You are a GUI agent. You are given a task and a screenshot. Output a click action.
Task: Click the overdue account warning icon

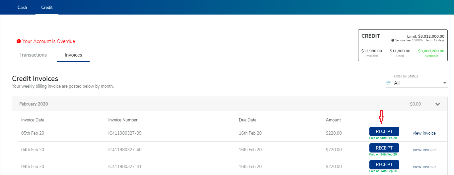pyautogui.click(x=19, y=41)
